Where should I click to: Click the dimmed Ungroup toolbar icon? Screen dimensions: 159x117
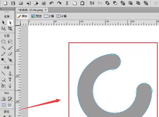click(x=100, y=3)
